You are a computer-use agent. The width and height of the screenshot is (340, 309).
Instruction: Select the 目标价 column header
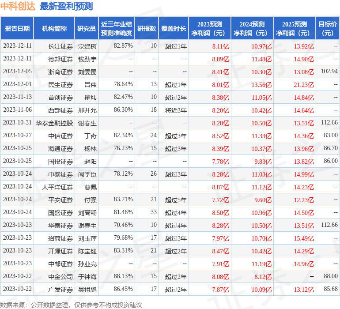328,28
